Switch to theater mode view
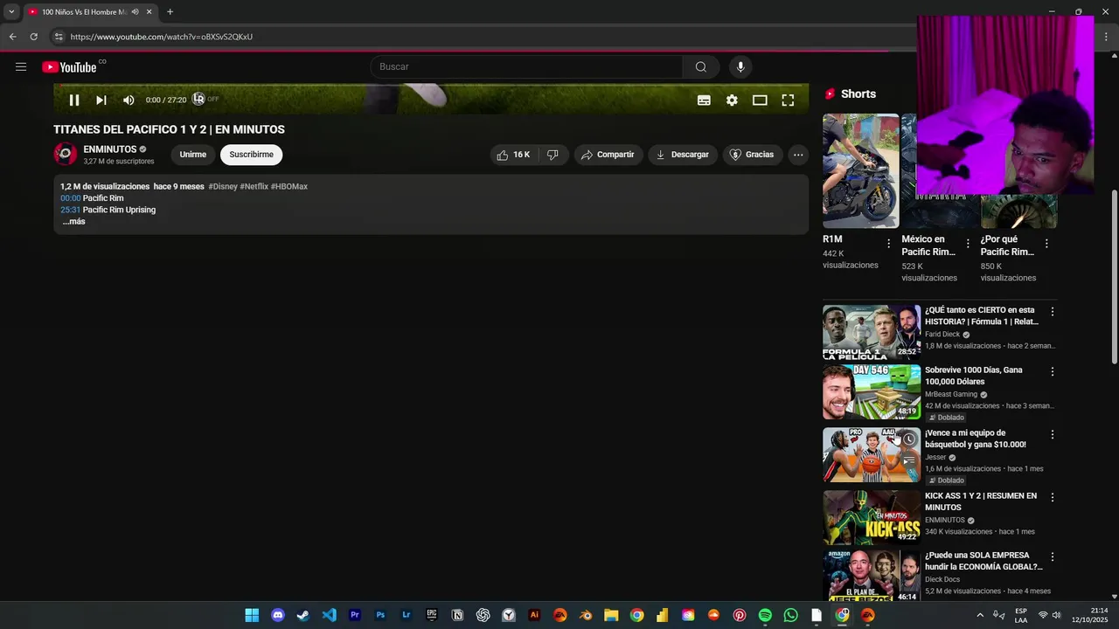 (x=760, y=100)
